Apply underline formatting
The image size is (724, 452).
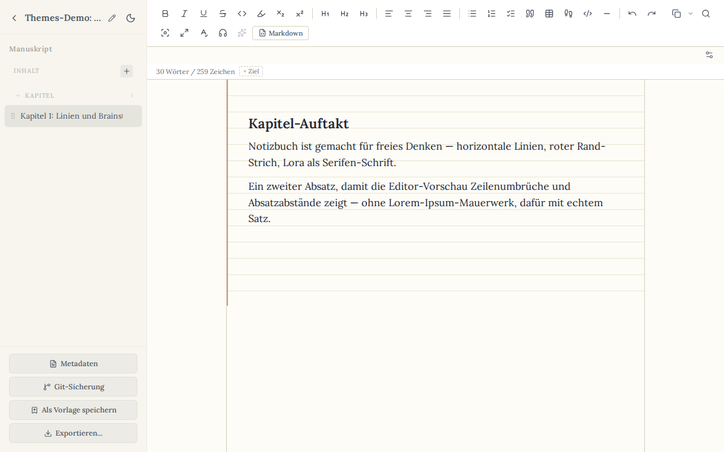tap(204, 14)
